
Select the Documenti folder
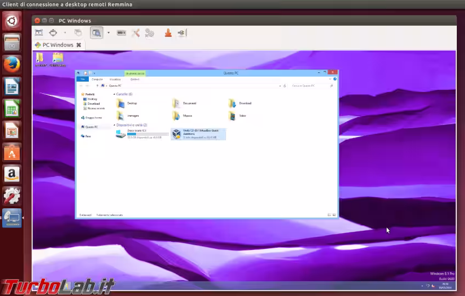pos(184,104)
